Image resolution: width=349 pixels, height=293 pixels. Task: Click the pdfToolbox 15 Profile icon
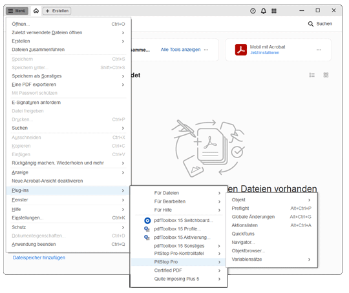tap(147, 229)
